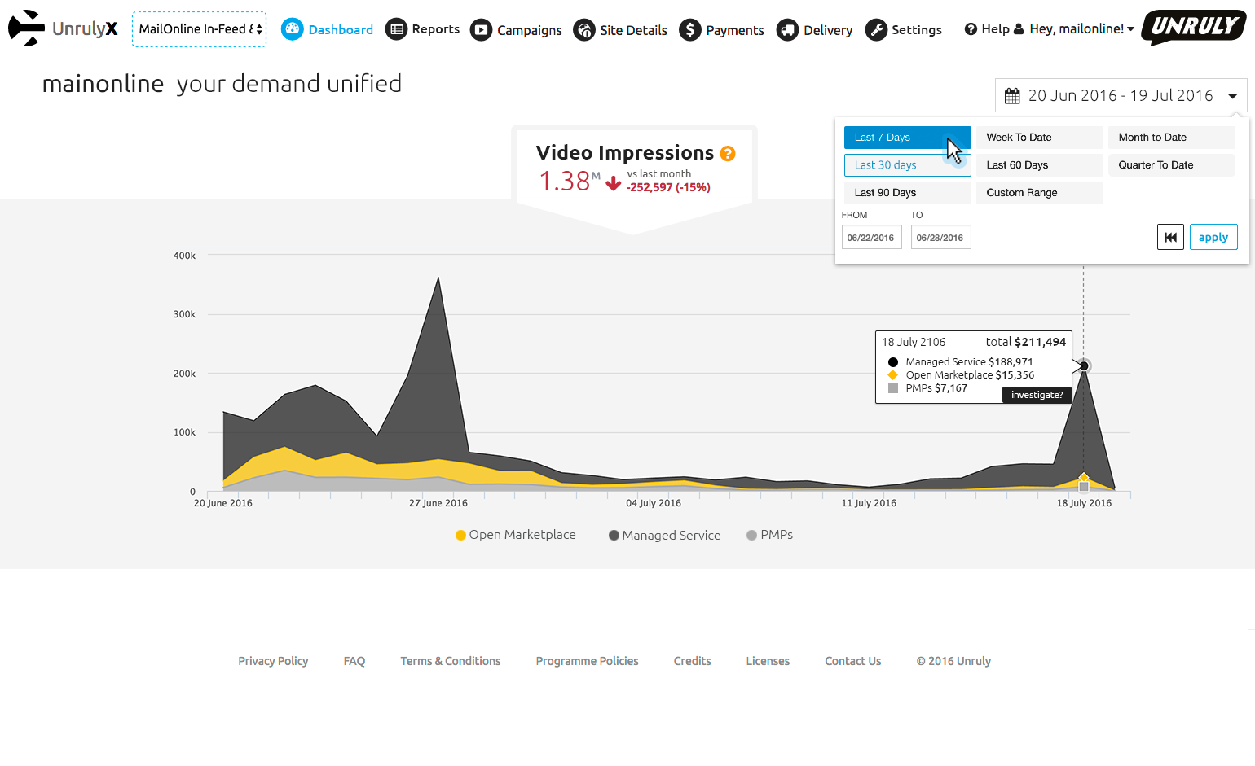
Task: Click the Managed Service $188,971 tooltip row
Action: click(962, 362)
